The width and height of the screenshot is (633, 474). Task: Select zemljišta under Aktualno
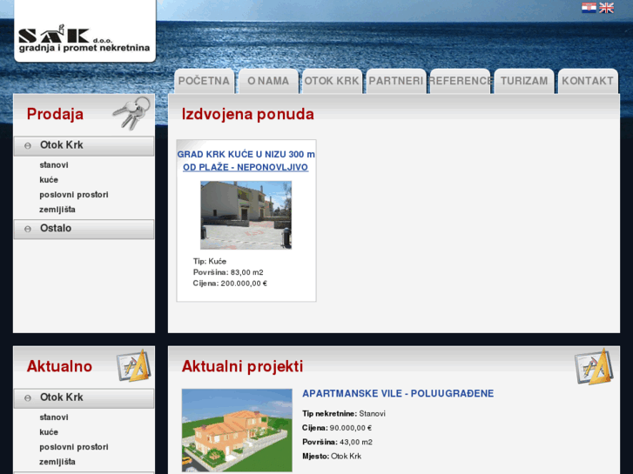pos(57,462)
